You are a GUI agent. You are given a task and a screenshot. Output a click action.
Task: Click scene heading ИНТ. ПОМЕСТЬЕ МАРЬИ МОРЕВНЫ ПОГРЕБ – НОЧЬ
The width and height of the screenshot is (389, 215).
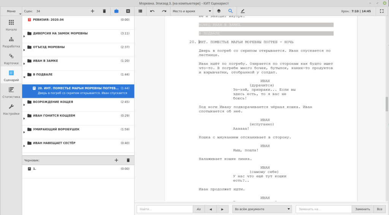(246, 42)
